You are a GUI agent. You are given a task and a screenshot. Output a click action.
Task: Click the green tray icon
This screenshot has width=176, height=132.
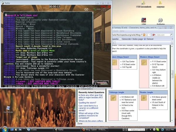point(158,130)
